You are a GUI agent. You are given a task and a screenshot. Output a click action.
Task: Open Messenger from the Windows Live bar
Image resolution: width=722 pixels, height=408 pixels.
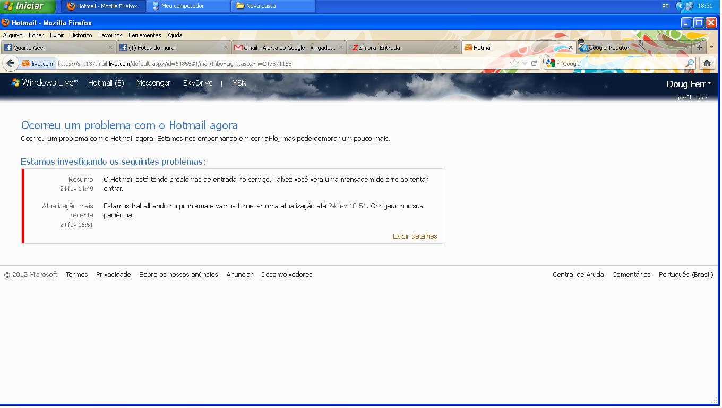pos(153,83)
